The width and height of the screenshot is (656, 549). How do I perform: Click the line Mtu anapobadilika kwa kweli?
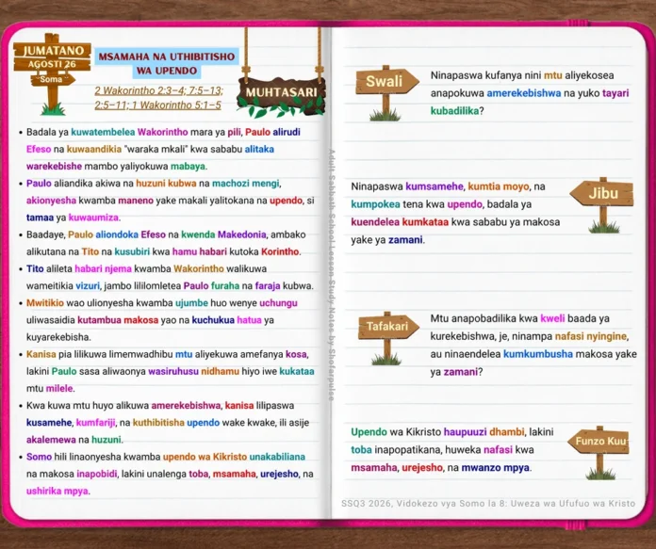point(519,318)
